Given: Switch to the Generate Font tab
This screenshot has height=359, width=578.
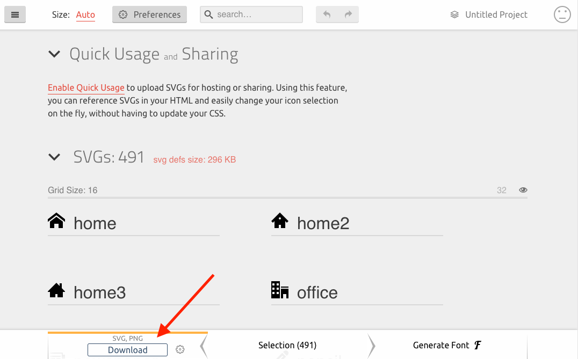Looking at the screenshot, I should pyautogui.click(x=447, y=345).
